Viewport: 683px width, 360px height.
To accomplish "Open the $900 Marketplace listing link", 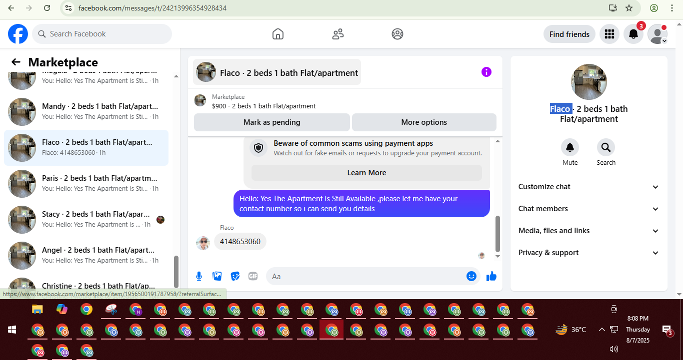I will [x=264, y=106].
